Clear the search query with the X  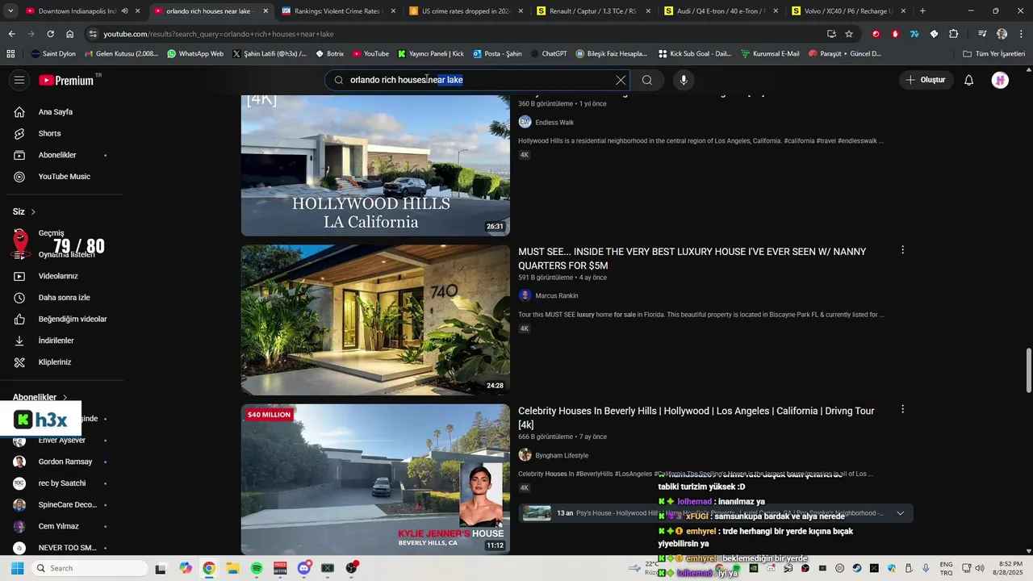coord(621,80)
